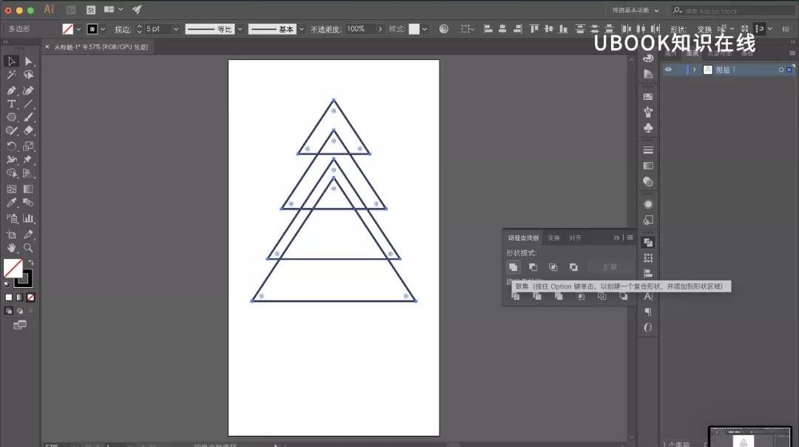799x447 pixels.
Task: Select the Column Graph tool
Action: [29, 218]
